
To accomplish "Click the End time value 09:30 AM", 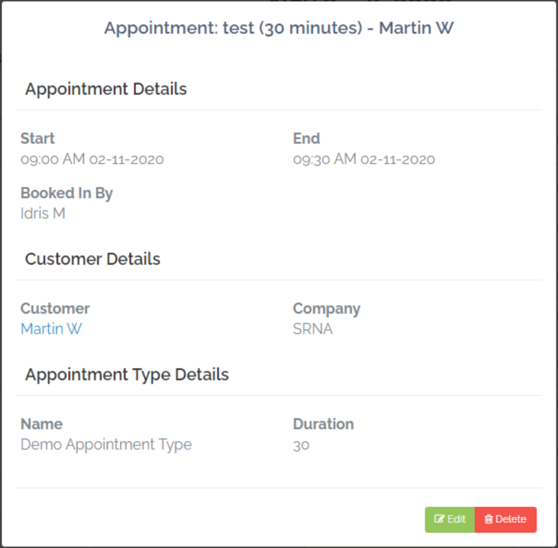I will click(x=324, y=159).
